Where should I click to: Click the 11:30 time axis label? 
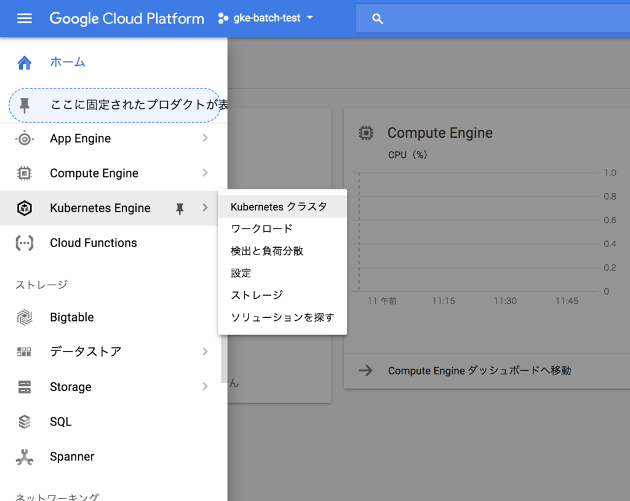pyautogui.click(x=506, y=301)
